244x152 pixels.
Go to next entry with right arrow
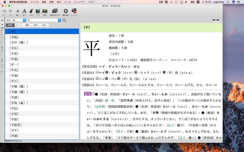point(218,20)
